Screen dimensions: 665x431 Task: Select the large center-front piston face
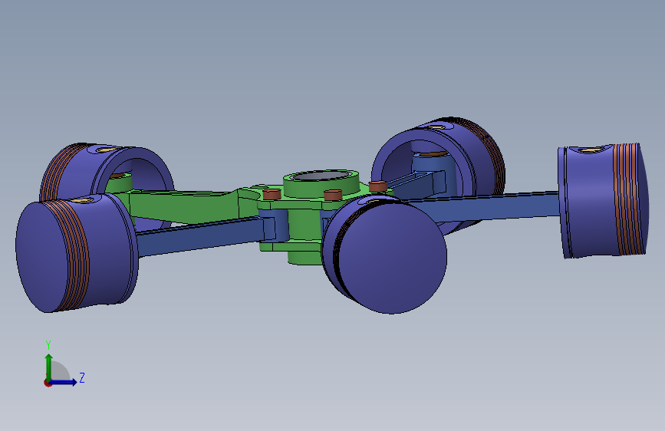pos(392,257)
